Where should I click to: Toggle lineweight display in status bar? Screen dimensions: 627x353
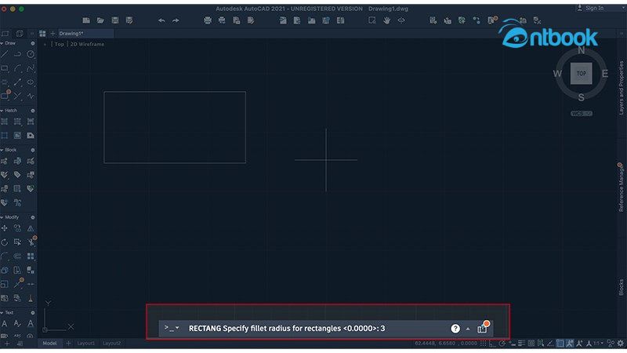pyautogui.click(x=521, y=343)
